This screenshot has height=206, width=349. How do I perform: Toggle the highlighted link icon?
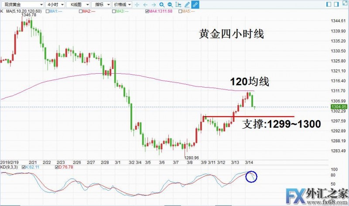195,5
